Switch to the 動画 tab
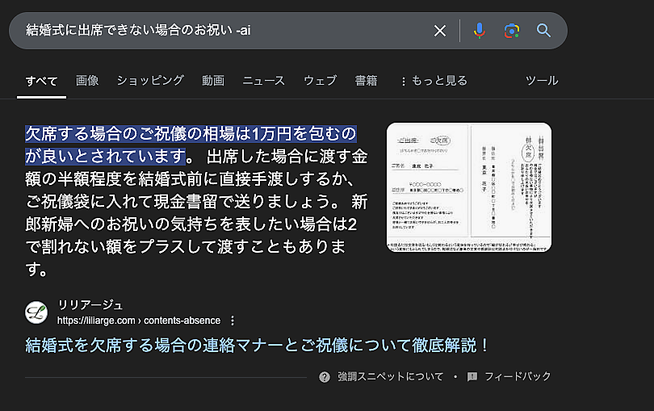 coord(213,81)
